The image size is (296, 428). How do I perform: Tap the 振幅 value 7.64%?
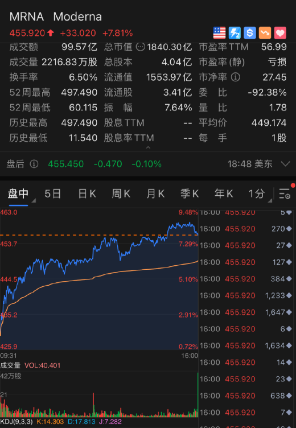pos(178,108)
